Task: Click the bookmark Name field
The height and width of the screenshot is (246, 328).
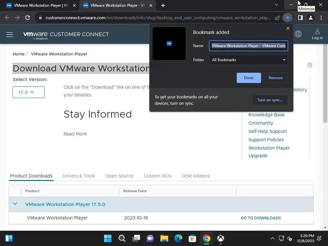Action: (248, 46)
